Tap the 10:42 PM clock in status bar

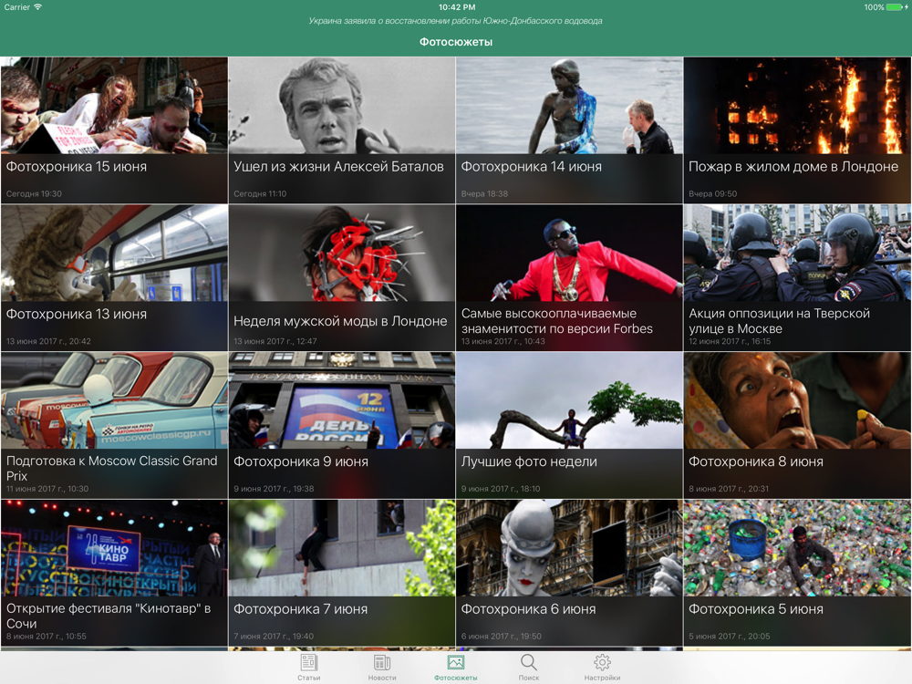pyautogui.click(x=457, y=7)
